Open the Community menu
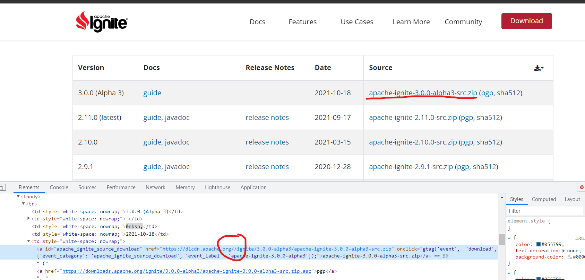The height and width of the screenshot is (280, 585). (463, 22)
